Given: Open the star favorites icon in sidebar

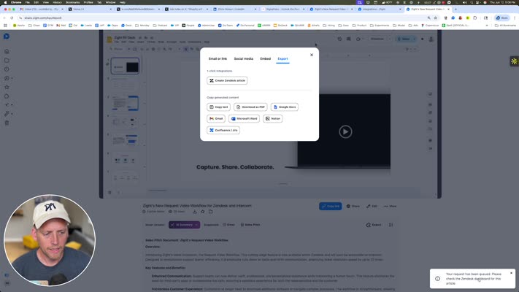Looking at the screenshot, I should tap(7, 87).
